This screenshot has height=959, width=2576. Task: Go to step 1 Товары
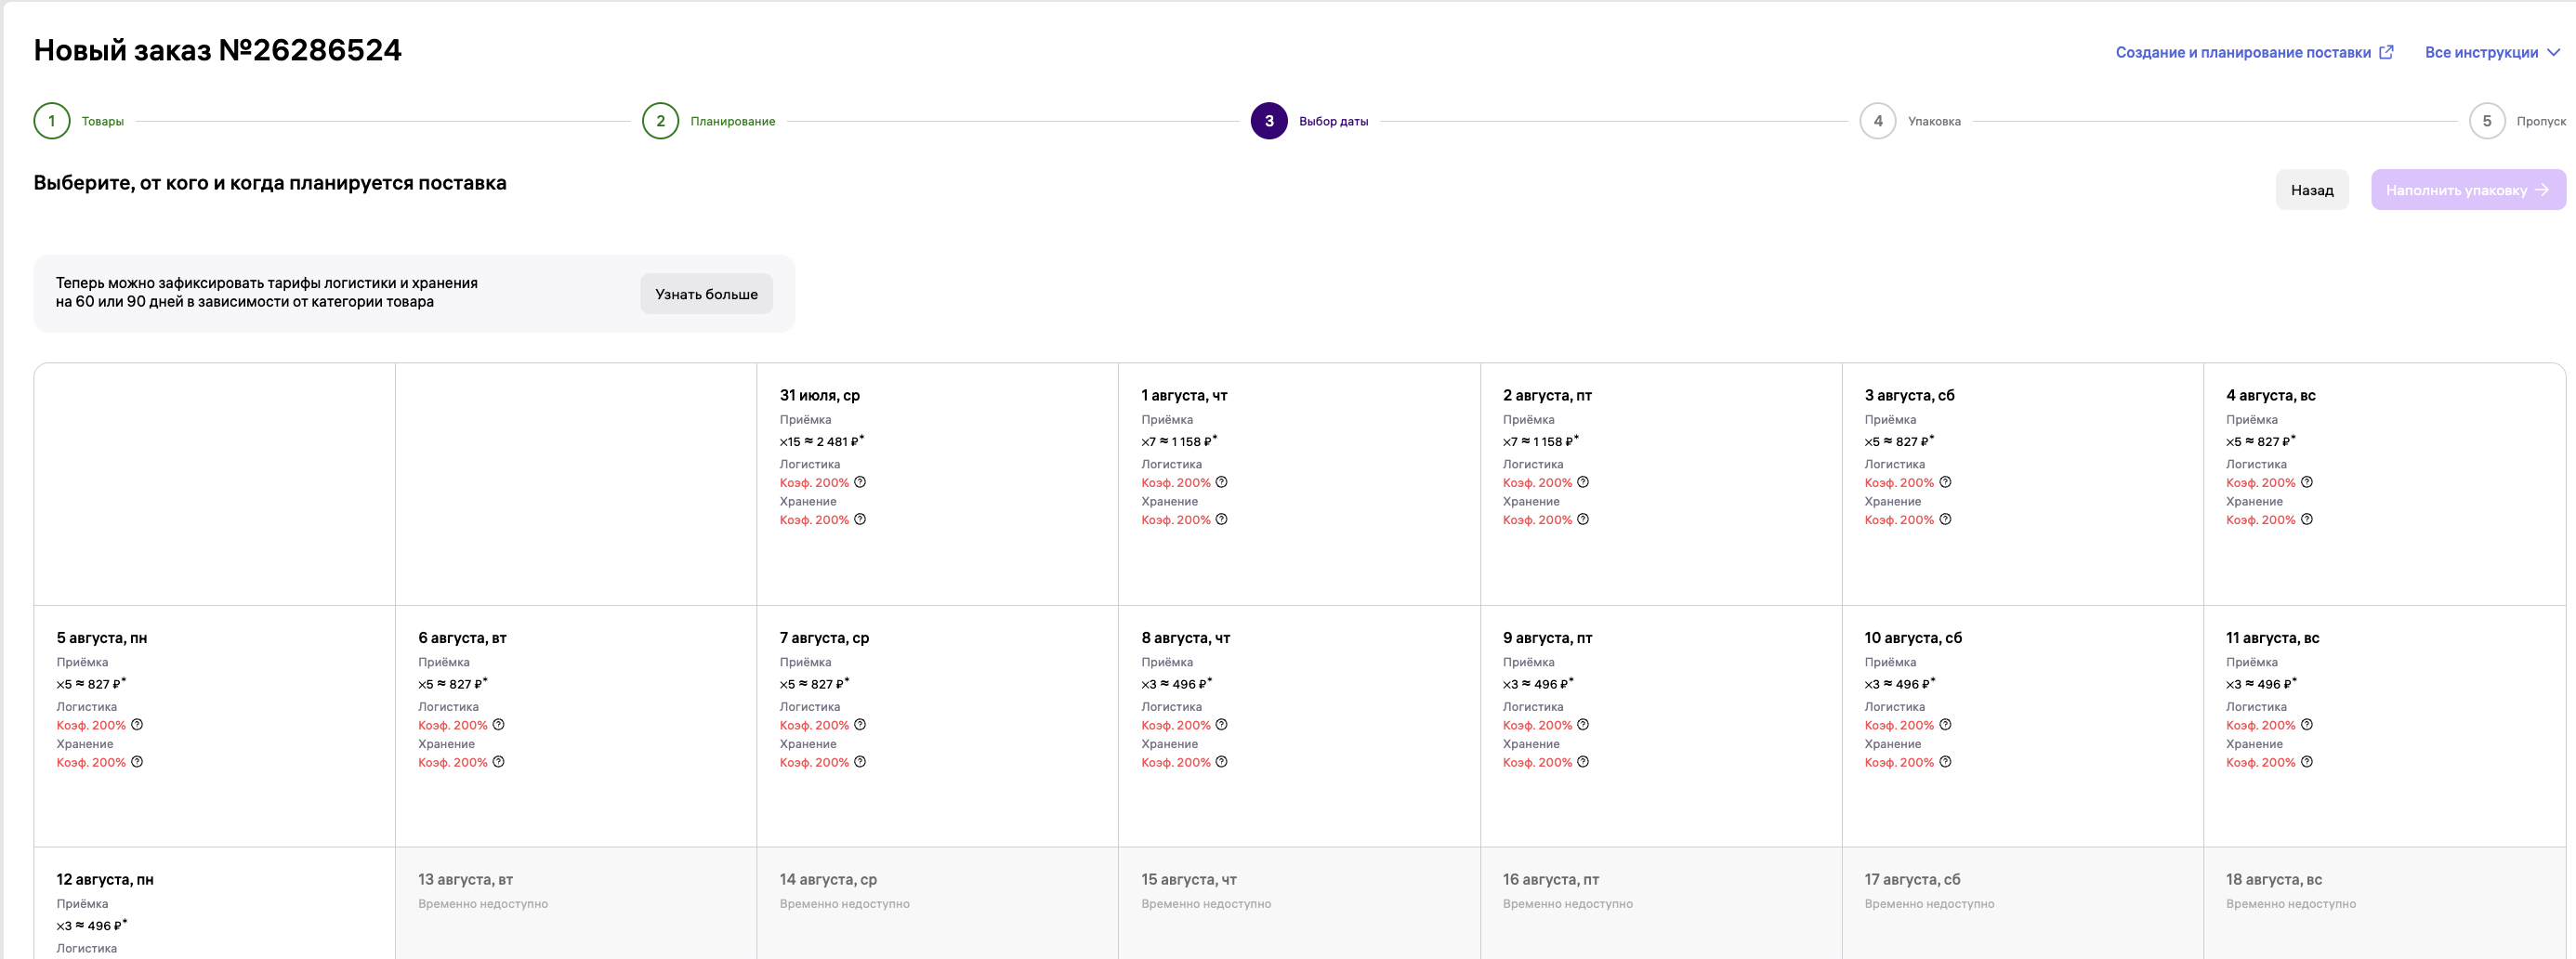pos(79,121)
